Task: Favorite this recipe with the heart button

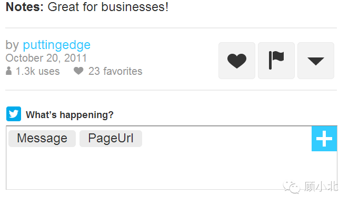Action: [237, 61]
